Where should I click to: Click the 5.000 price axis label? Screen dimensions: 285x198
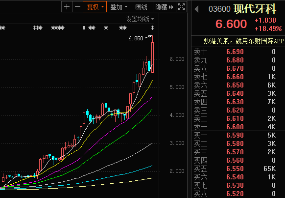(177, 87)
